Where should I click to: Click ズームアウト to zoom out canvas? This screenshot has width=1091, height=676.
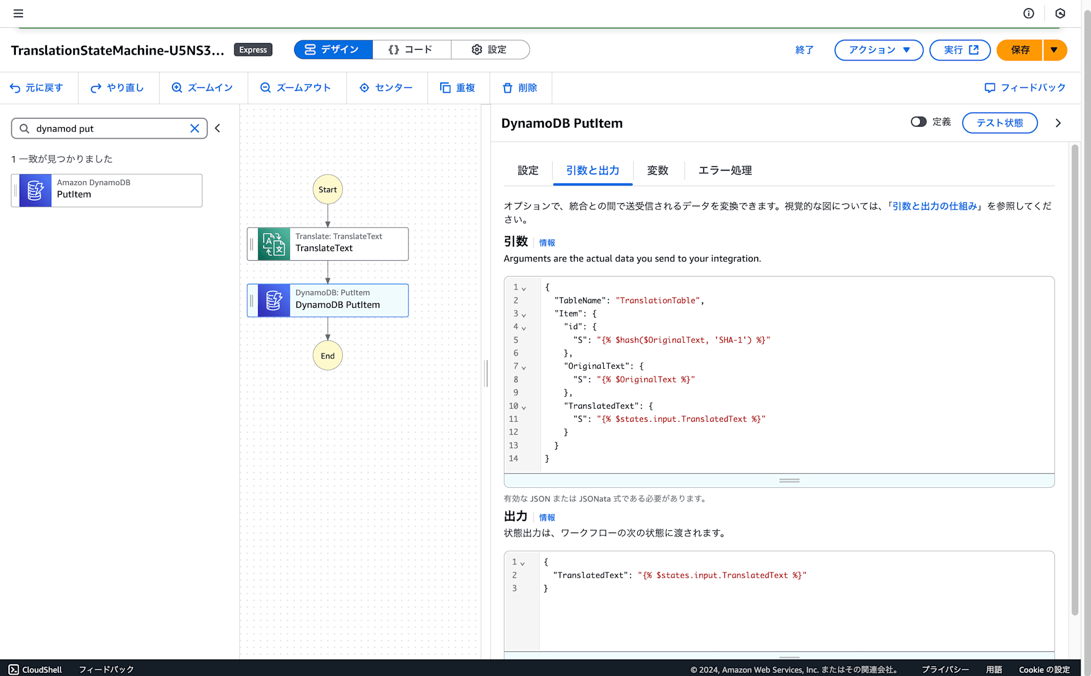pyautogui.click(x=296, y=88)
